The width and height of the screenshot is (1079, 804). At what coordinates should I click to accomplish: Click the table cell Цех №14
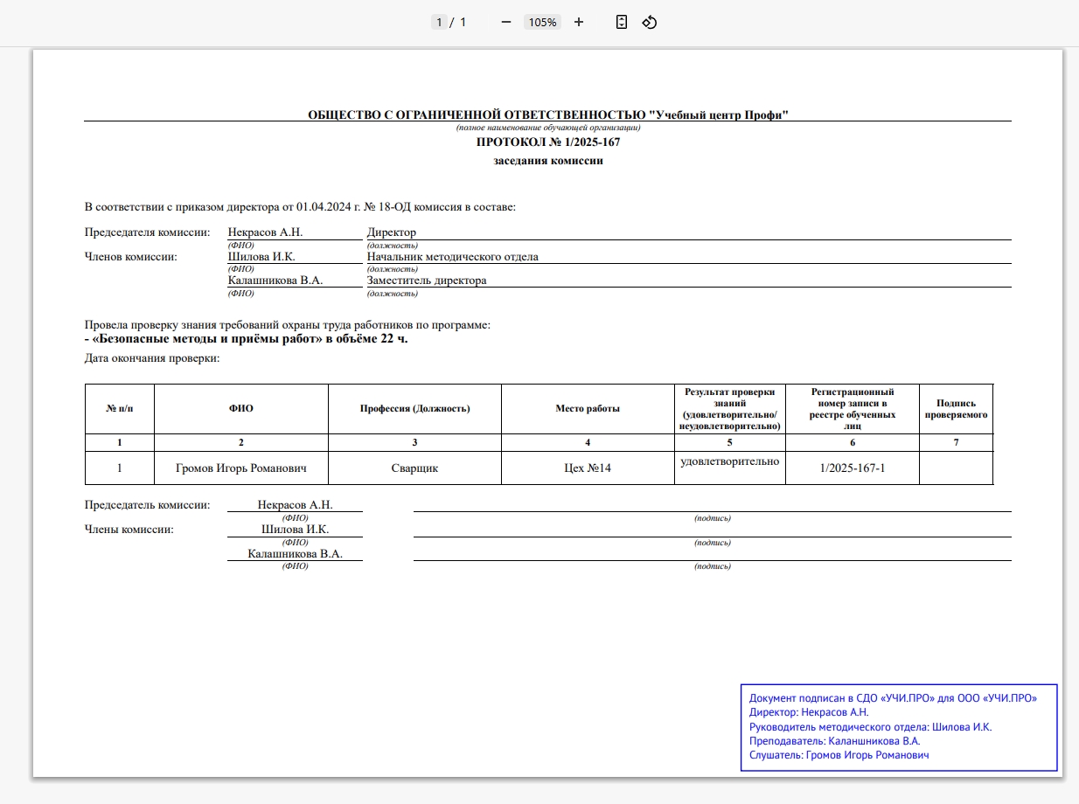tap(588, 468)
